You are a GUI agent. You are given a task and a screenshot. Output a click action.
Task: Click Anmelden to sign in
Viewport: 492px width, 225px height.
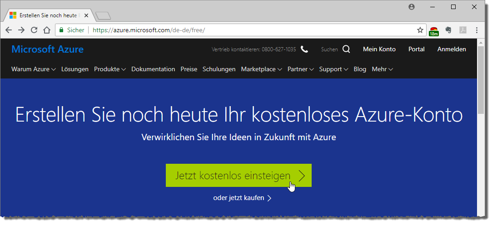tap(452, 49)
